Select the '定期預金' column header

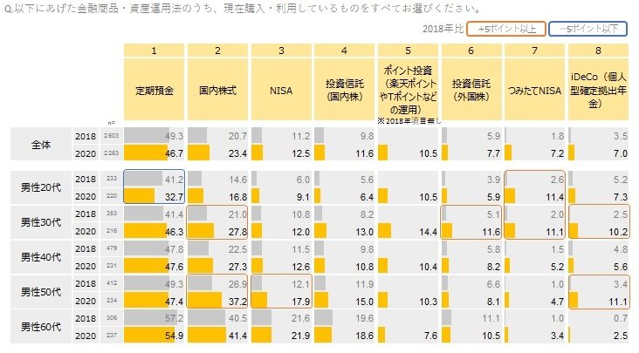point(154,90)
